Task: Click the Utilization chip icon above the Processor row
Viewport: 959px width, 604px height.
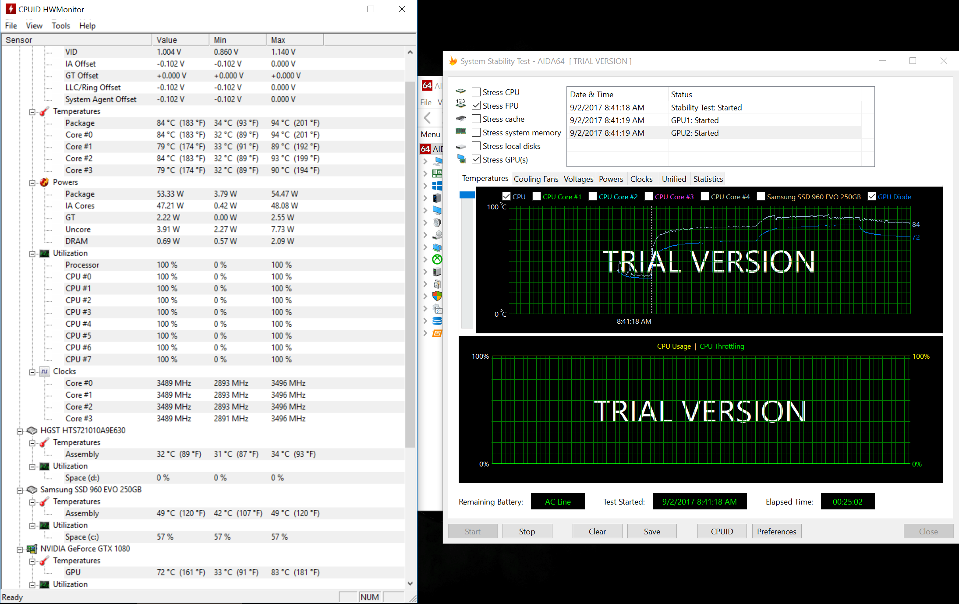Action: click(x=44, y=253)
